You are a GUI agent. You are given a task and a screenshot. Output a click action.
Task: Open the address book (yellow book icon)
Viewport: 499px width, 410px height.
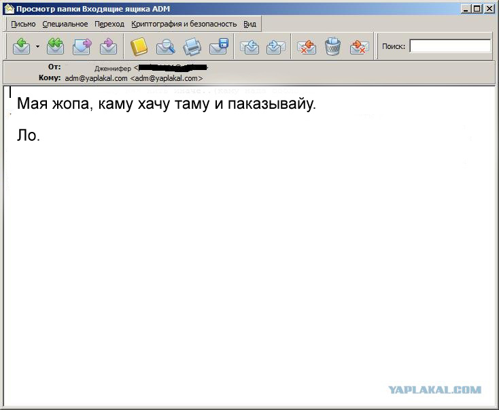click(139, 46)
